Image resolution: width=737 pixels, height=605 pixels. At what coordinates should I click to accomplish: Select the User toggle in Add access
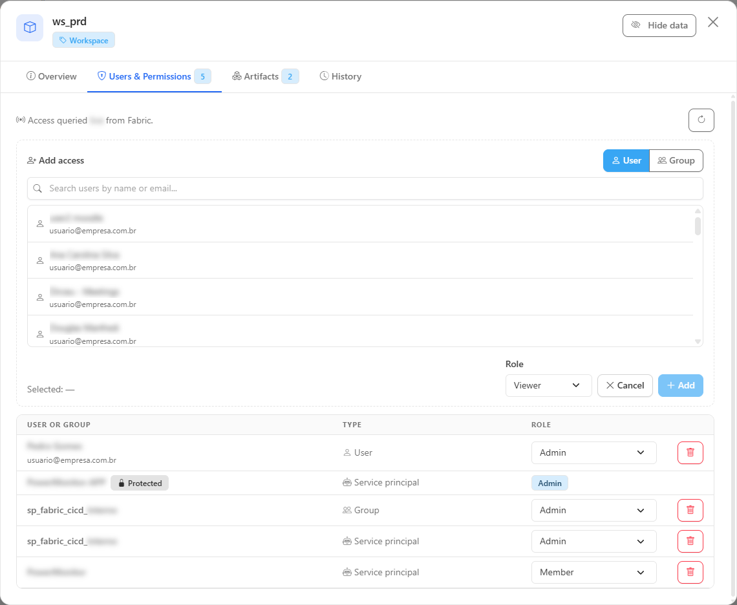[626, 161]
